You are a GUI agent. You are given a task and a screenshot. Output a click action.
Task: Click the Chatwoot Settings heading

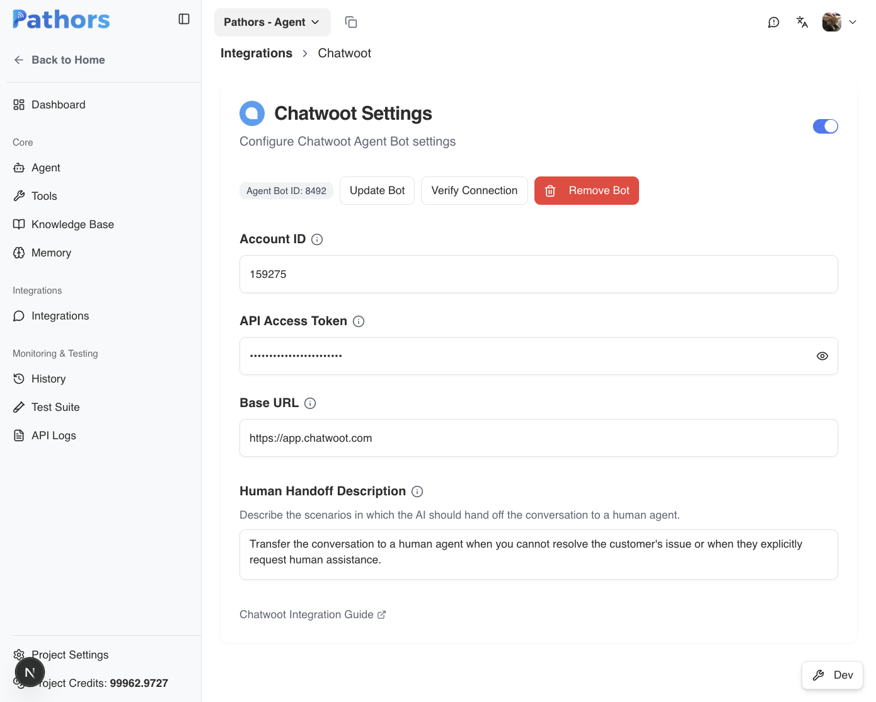[x=353, y=113]
